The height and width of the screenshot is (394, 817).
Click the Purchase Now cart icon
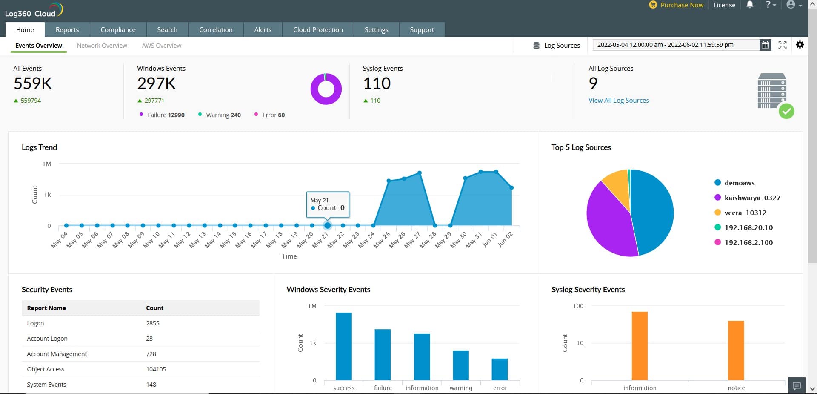tap(653, 5)
